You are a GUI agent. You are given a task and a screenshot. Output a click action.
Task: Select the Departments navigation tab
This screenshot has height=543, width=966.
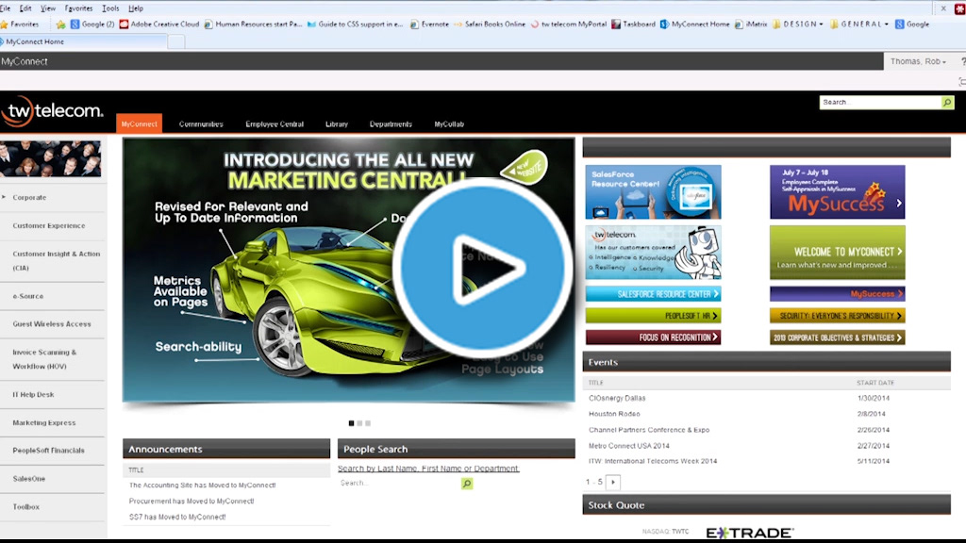click(x=391, y=123)
